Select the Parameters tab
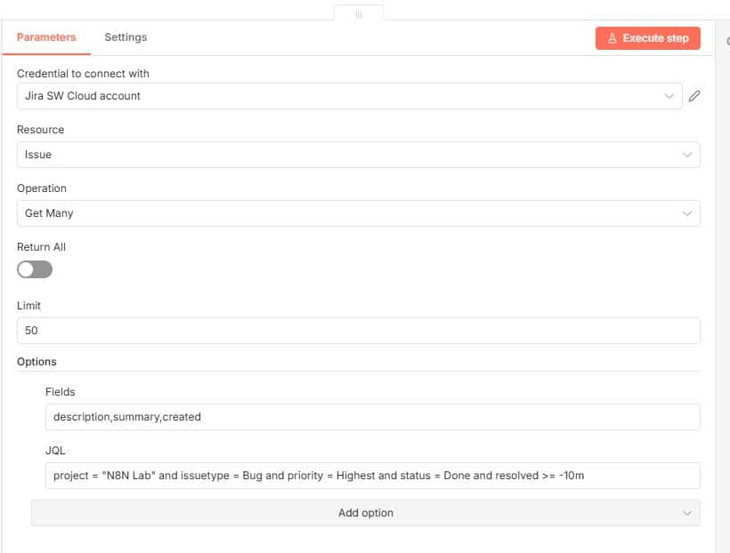Screen dimensions: 730x553 pos(46,37)
